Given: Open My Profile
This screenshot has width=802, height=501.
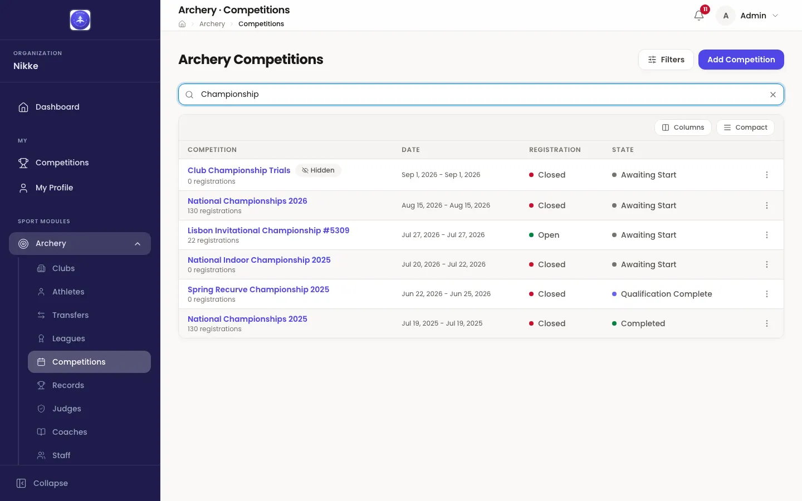Looking at the screenshot, I should click(x=80, y=188).
